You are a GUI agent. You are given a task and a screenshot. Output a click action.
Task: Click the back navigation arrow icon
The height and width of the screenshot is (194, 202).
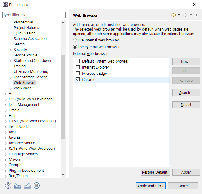click(174, 15)
